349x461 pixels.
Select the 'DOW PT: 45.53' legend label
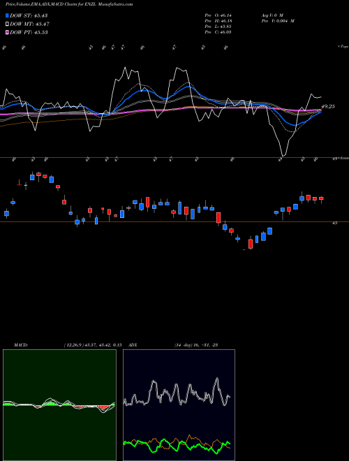pos(29,32)
